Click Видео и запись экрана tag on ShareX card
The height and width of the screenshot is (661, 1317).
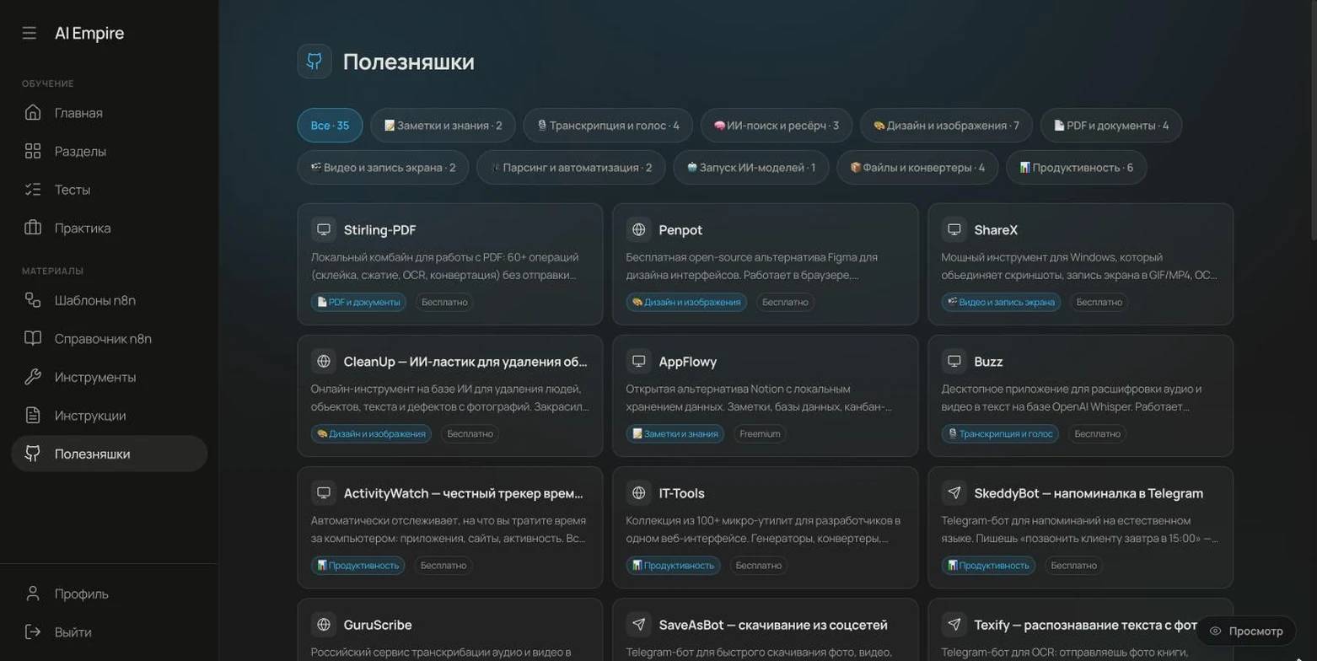pos(1001,302)
